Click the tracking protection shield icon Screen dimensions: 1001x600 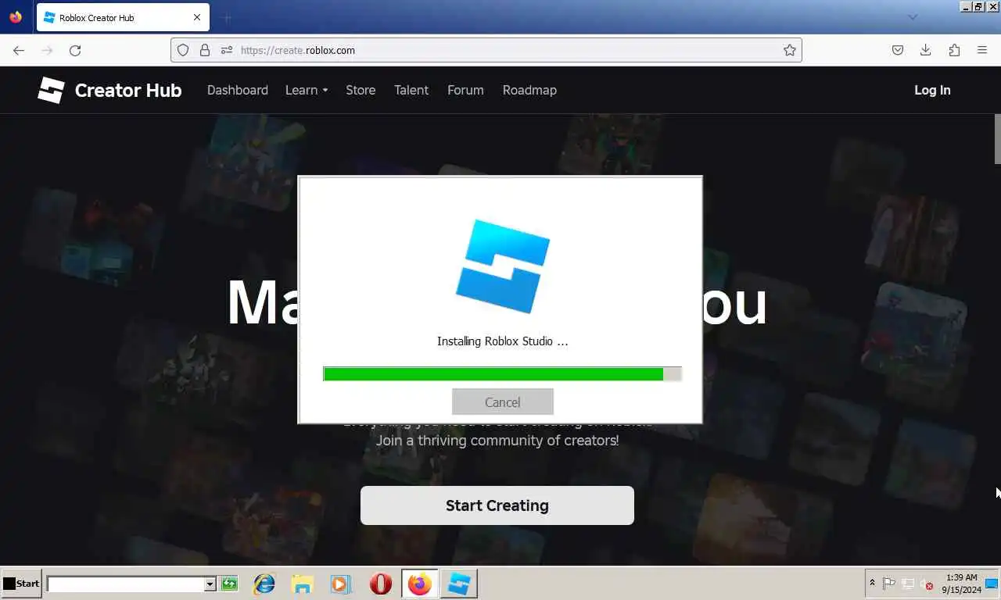pos(183,50)
